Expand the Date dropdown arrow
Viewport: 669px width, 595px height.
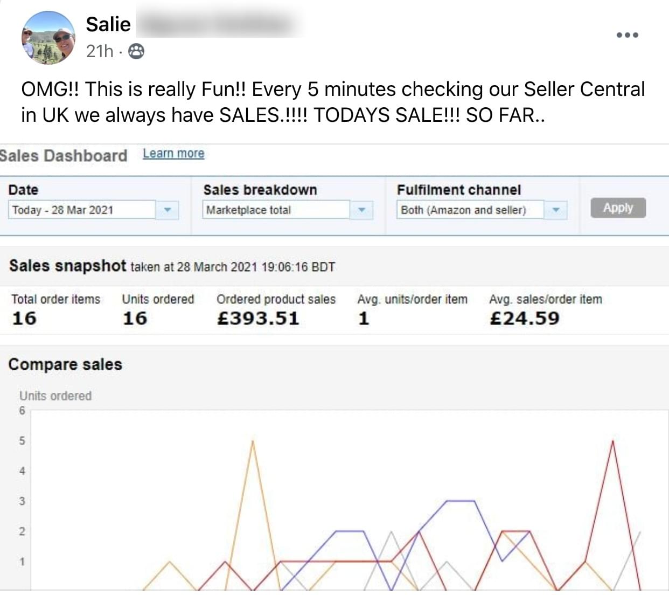(168, 210)
